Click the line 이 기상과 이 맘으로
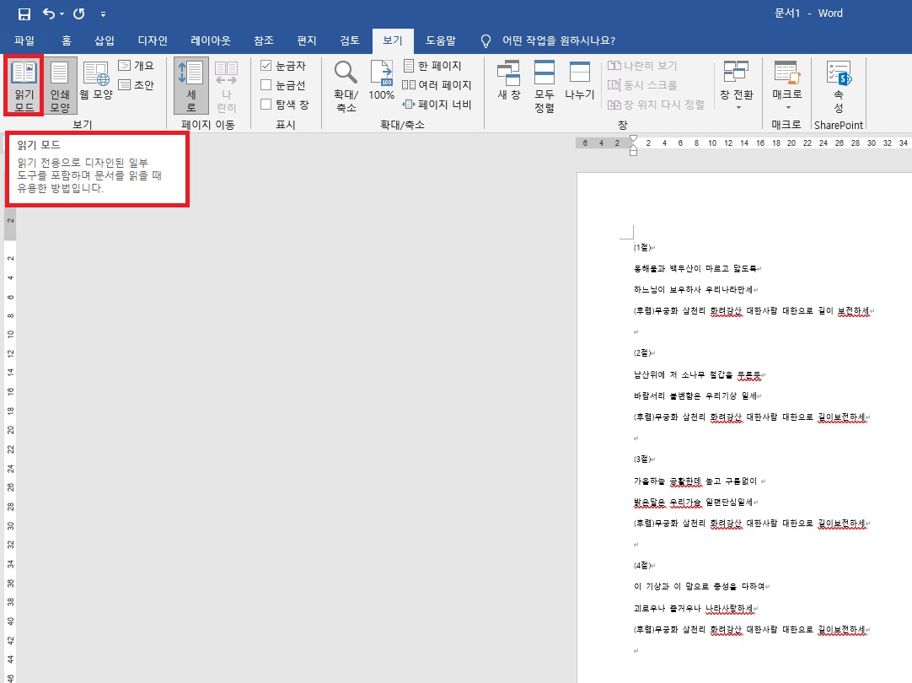This screenshot has width=912, height=683. [x=699, y=586]
